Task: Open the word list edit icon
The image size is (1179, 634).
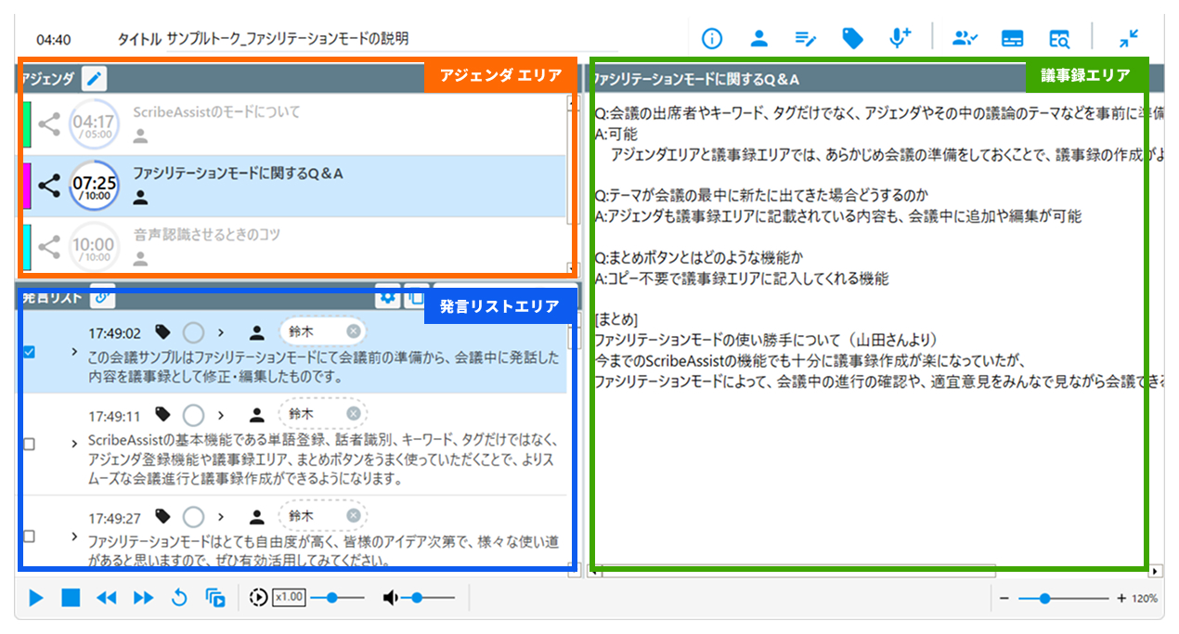Action: [x=806, y=38]
